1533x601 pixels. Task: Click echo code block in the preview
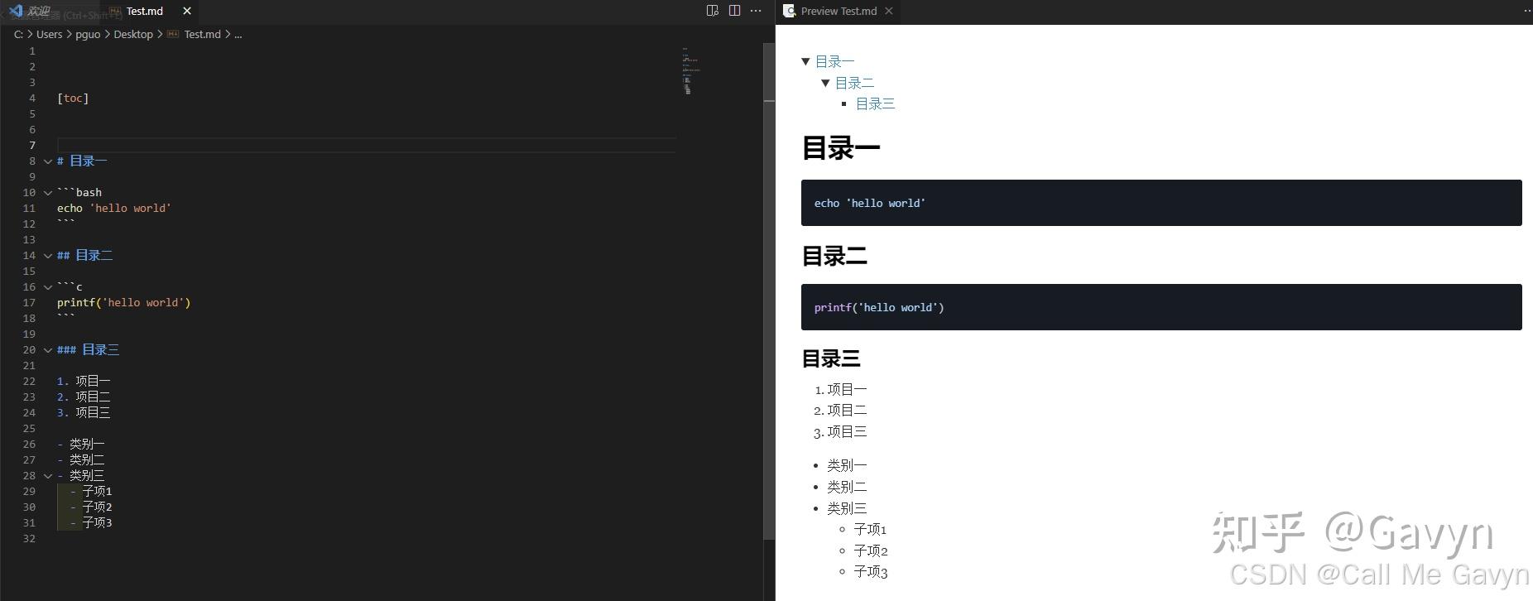(1161, 203)
